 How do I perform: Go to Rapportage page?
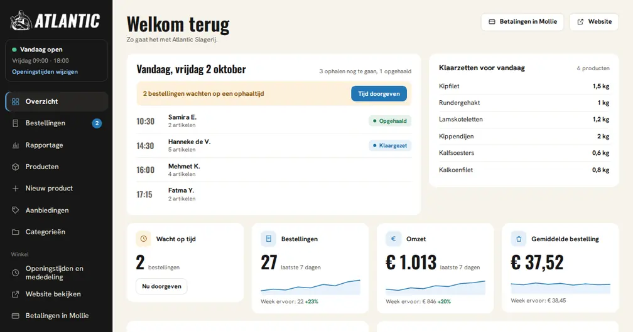pyautogui.click(x=57, y=145)
